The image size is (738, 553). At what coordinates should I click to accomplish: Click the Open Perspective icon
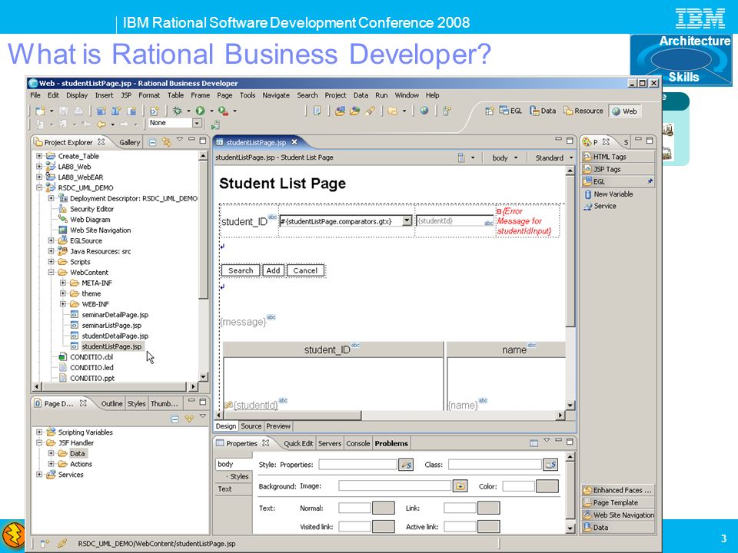coord(490,111)
